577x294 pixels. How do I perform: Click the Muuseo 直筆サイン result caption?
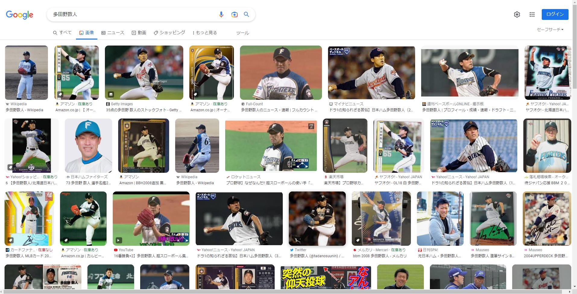[493, 256]
